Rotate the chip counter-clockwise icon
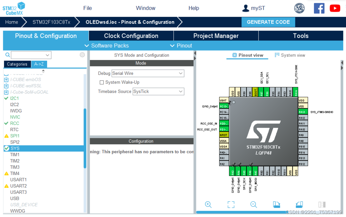 coord(299,205)
